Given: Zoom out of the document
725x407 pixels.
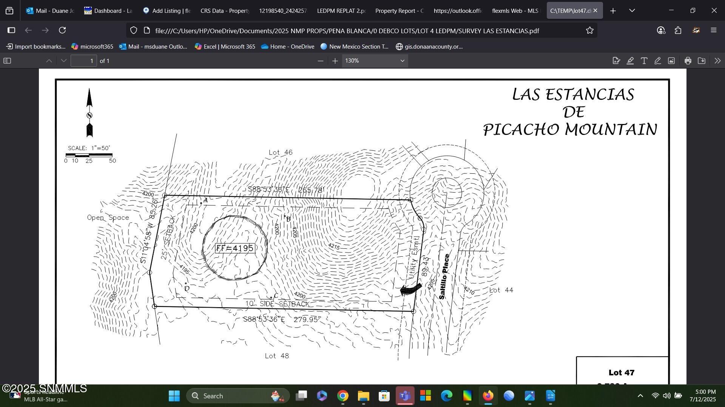Looking at the screenshot, I should click(x=320, y=60).
